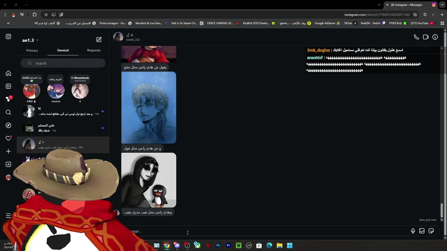Open Photoshop from the taskbar
The width and height of the screenshot is (447, 251).
[218, 245]
